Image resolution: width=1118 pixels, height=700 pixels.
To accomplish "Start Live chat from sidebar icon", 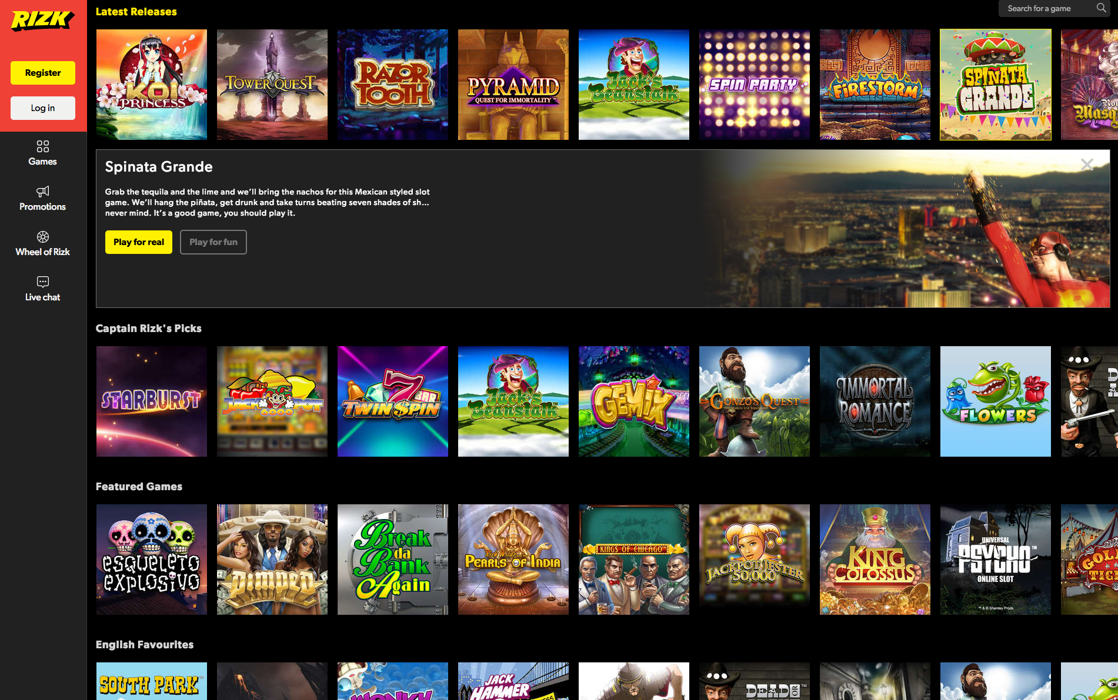I will tap(43, 282).
